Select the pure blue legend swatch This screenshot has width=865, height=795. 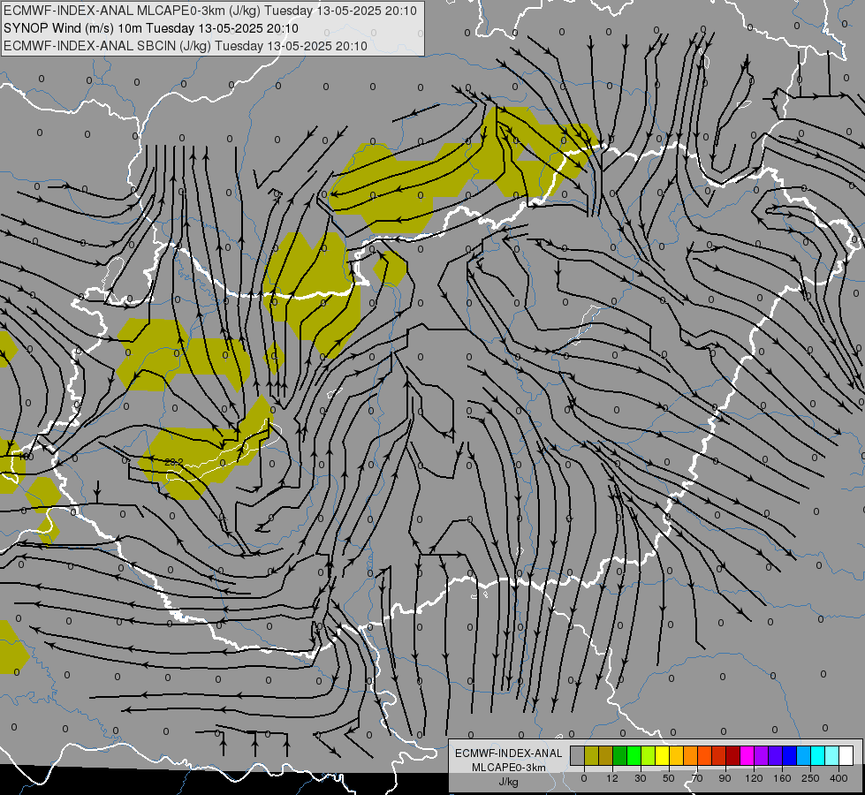pos(789,755)
